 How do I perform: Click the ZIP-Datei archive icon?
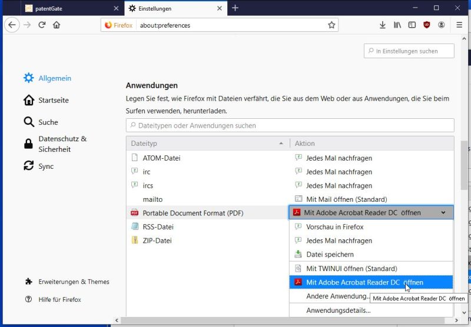pyautogui.click(x=135, y=240)
